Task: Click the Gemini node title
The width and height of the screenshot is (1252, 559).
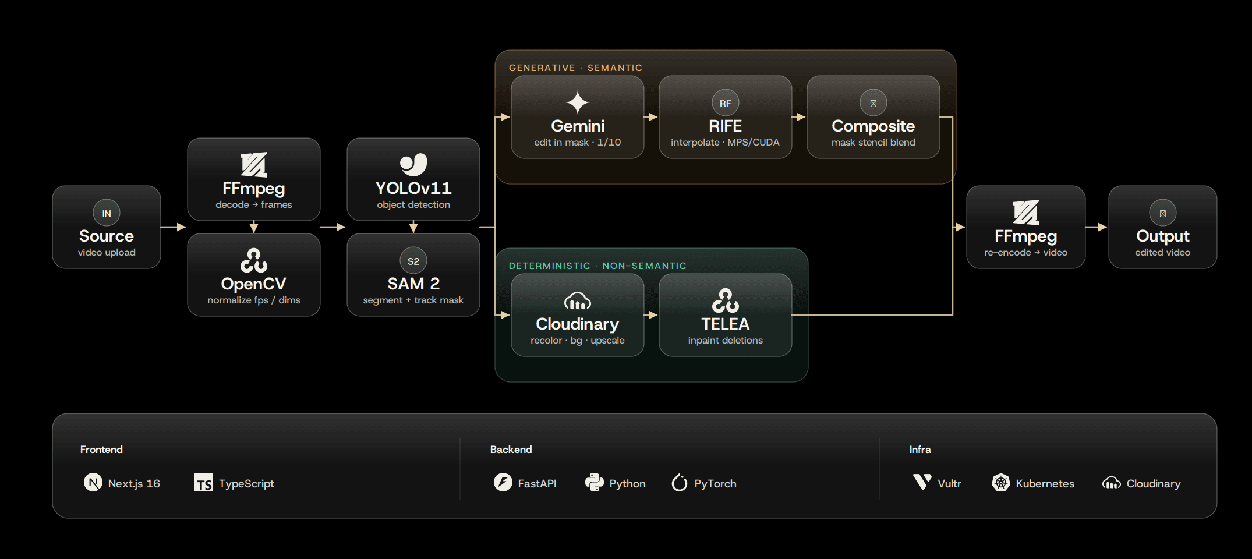Action: 578,126
